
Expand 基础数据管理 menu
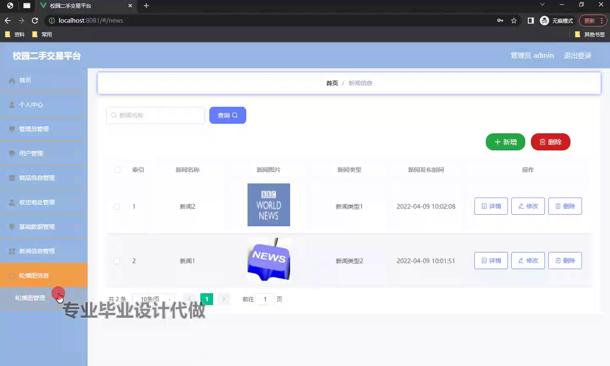[x=44, y=227]
